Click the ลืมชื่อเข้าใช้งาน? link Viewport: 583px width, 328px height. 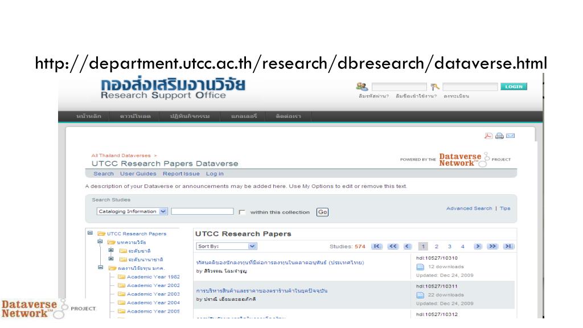[416, 96]
